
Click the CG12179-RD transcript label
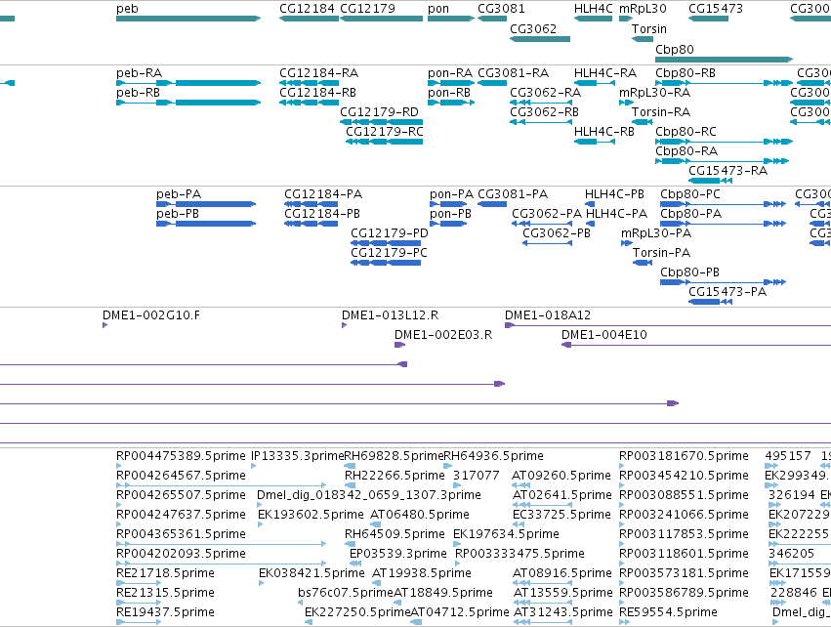pos(380,112)
